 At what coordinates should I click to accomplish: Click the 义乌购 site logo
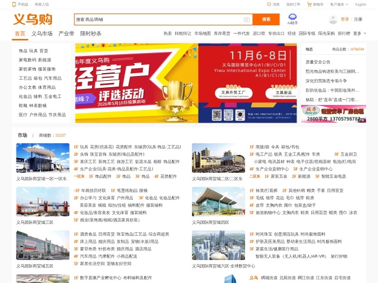point(33,19)
